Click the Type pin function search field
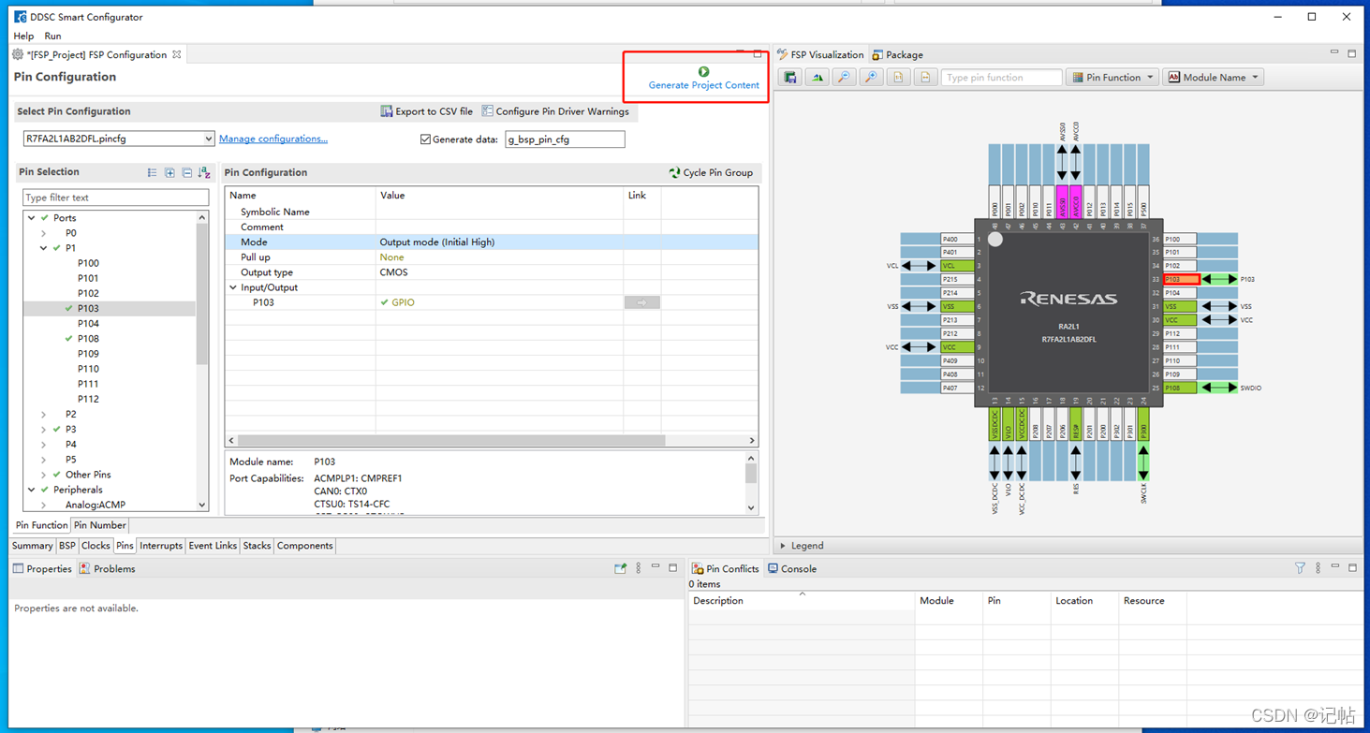The width and height of the screenshot is (1370, 733). pos(1001,78)
